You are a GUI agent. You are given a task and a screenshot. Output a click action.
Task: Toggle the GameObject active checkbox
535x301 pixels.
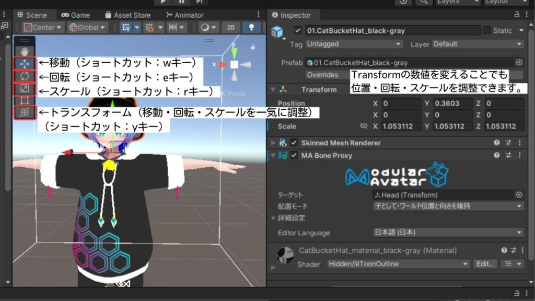(298, 30)
